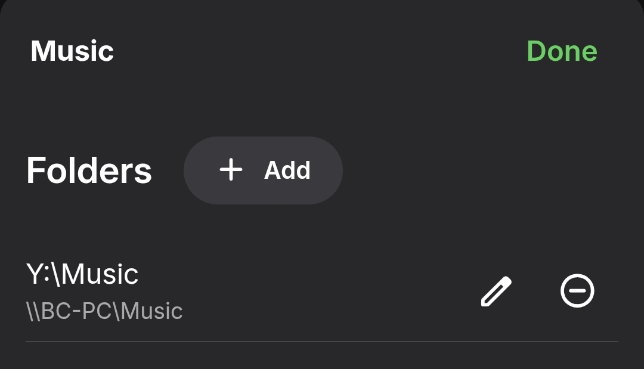Click the Music title heading
The width and height of the screenshot is (644, 369).
point(72,51)
